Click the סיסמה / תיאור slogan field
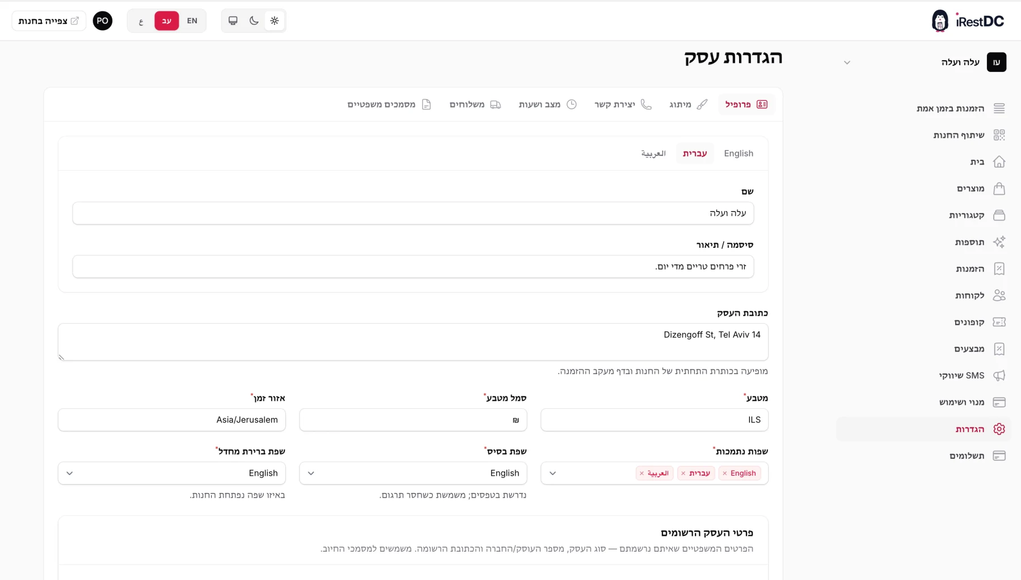 (413, 266)
